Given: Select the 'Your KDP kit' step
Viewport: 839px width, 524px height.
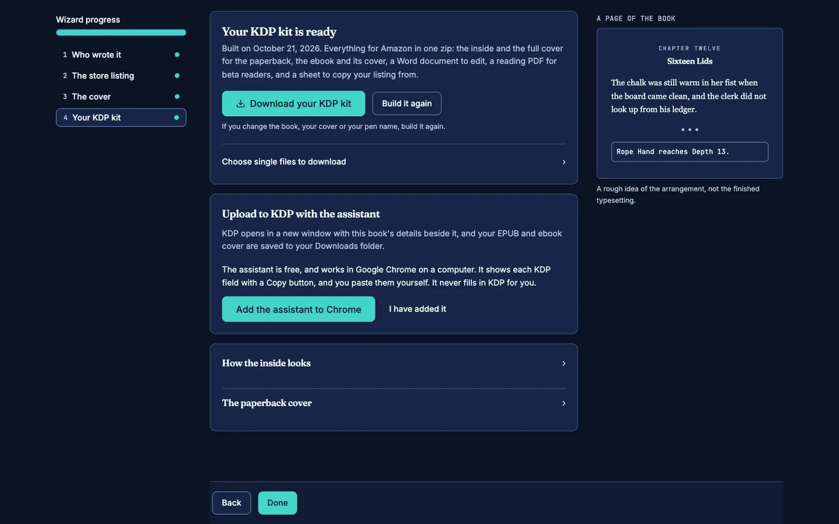Looking at the screenshot, I should pyautogui.click(x=121, y=117).
